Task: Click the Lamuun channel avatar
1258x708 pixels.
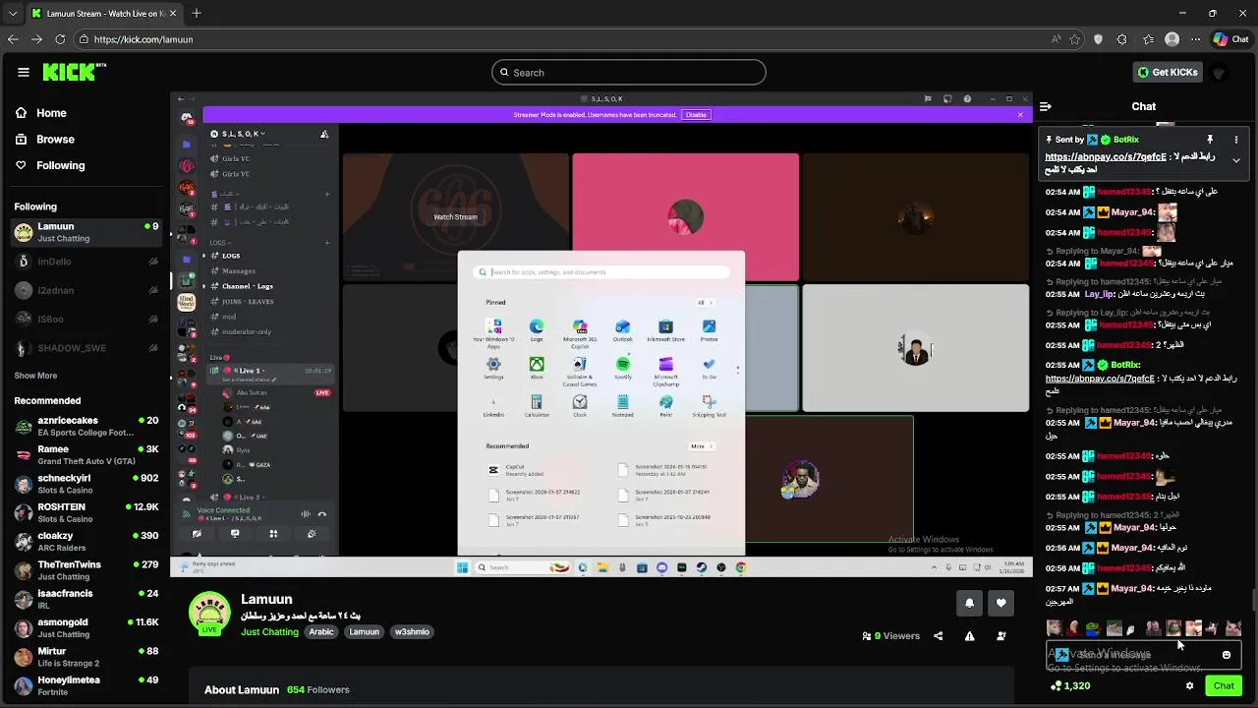Action: point(209,613)
